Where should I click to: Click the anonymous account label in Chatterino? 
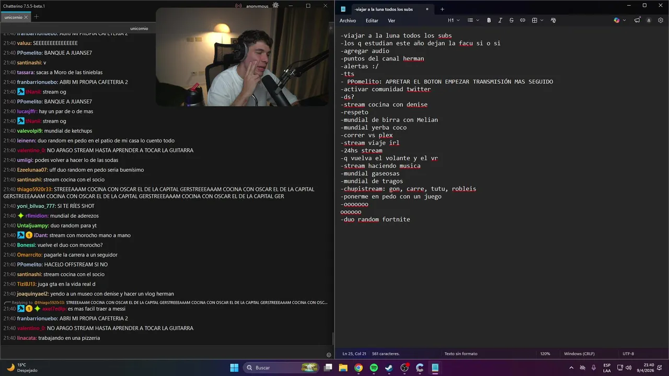(x=257, y=6)
